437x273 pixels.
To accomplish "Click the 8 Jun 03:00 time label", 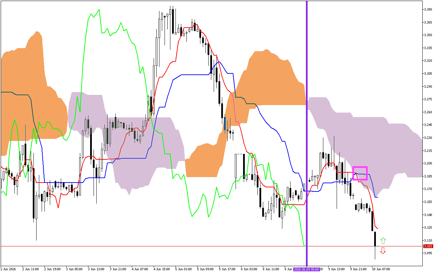I will point(249,269).
